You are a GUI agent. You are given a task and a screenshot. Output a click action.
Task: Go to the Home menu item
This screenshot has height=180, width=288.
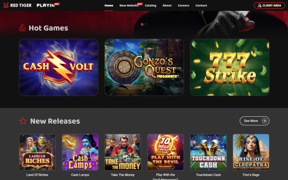pyautogui.click(x=109, y=6)
